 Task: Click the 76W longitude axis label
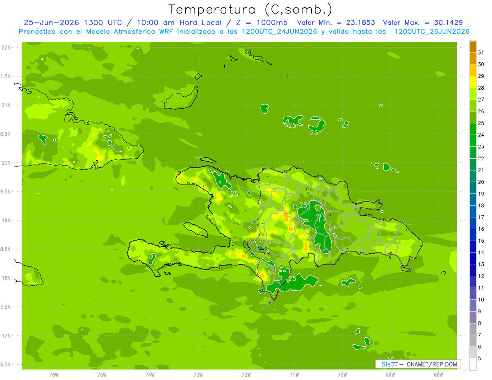click(54, 375)
